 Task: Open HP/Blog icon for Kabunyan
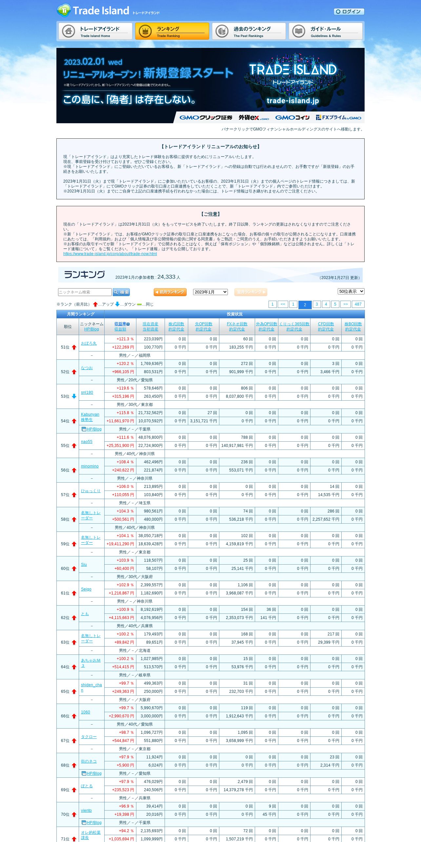[84, 429]
